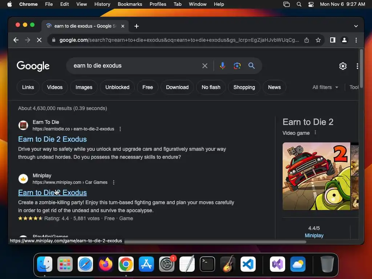This screenshot has height=279, width=372.
Task: Open the History menu
Action: pos(102,4)
